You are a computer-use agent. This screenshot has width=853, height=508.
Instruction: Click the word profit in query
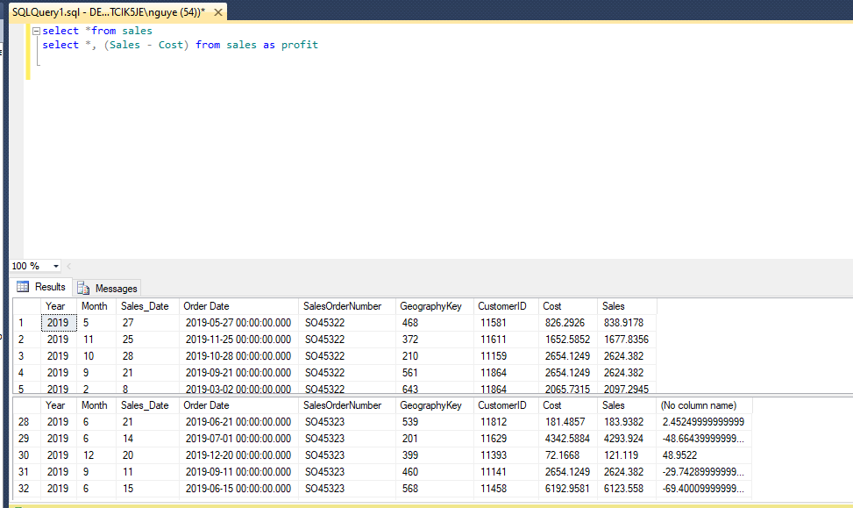299,46
